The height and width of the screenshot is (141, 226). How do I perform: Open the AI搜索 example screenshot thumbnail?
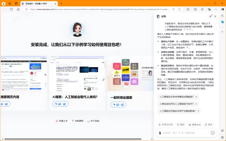(x=77, y=74)
